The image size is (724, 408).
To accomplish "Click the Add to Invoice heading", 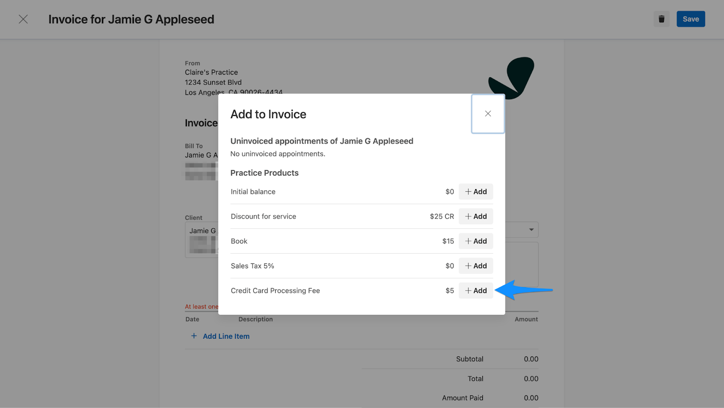I will coord(268,114).
